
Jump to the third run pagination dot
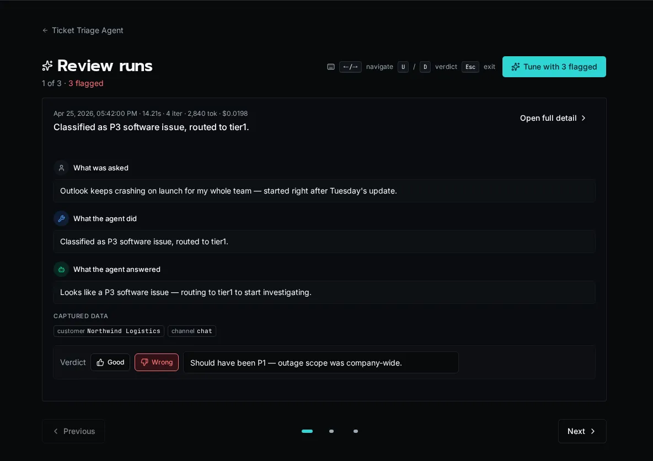(356, 431)
